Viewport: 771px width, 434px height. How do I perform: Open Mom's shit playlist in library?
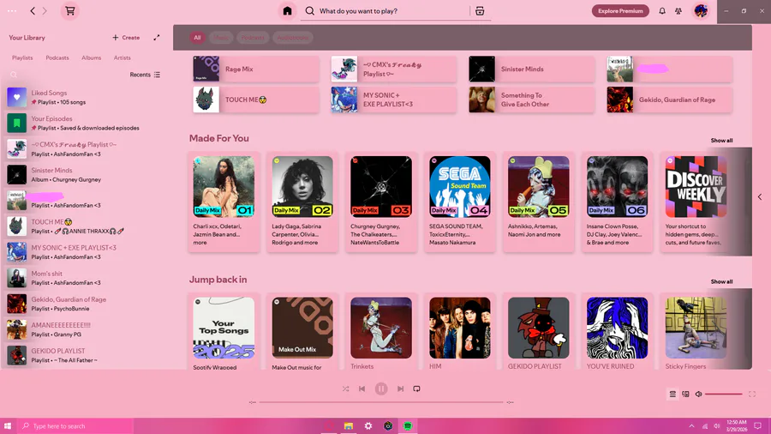86,278
